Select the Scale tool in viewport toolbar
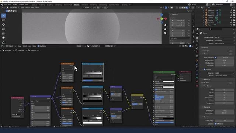The image size is (236, 133). (x=3, y=33)
